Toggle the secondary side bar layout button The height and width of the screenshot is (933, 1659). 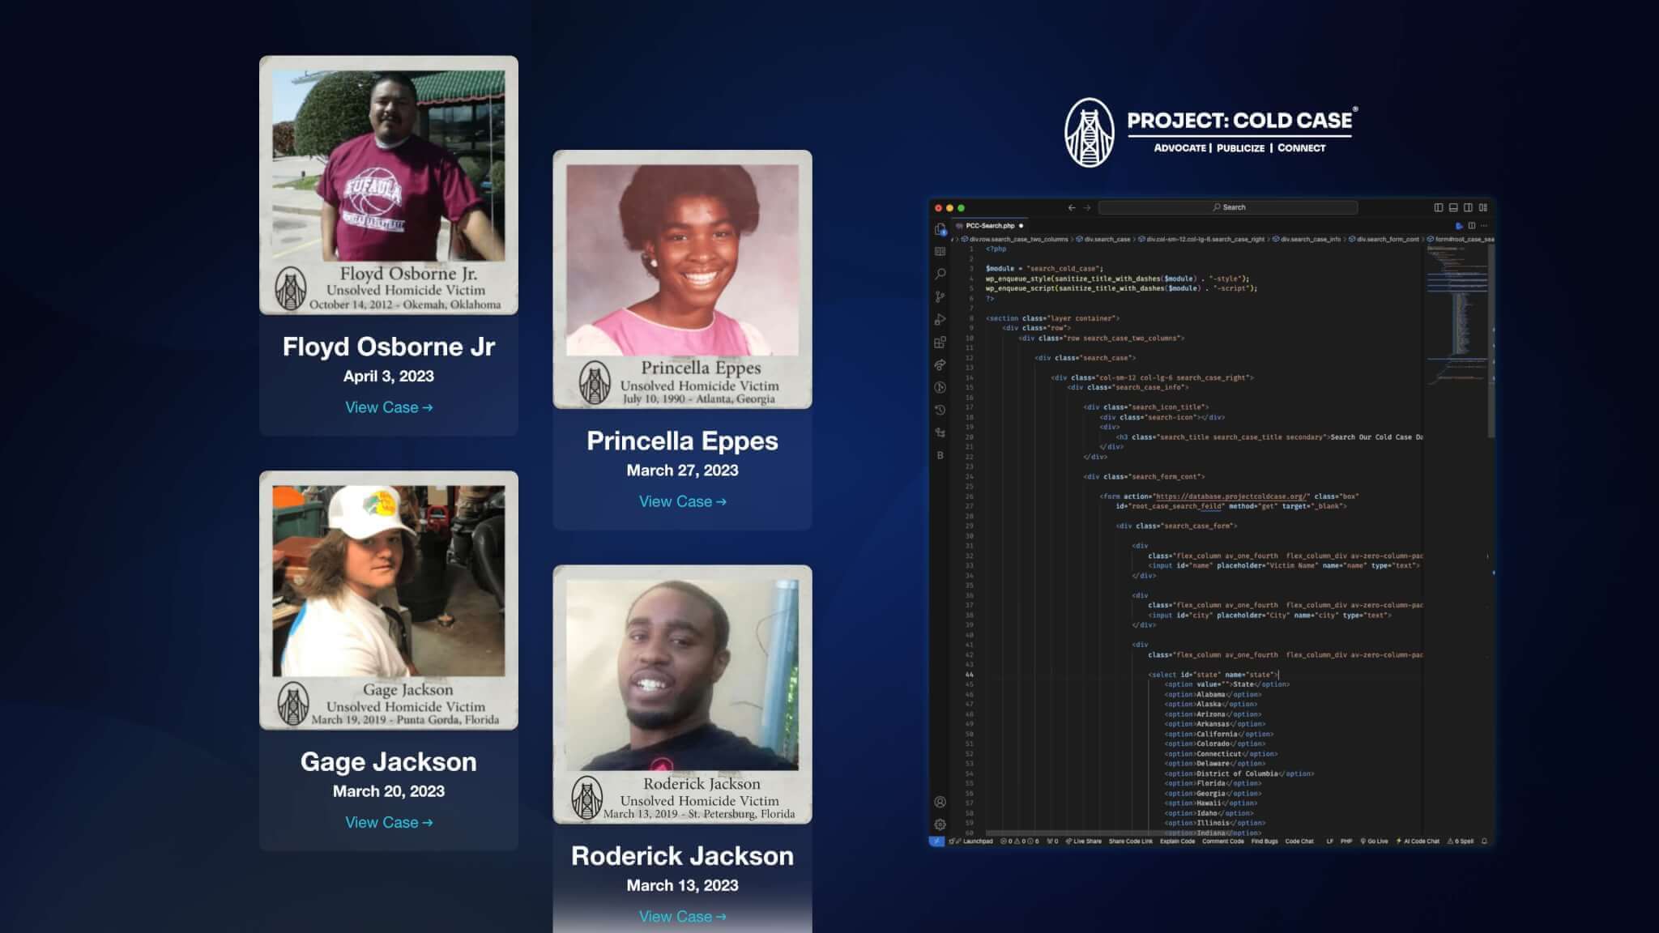(x=1468, y=207)
